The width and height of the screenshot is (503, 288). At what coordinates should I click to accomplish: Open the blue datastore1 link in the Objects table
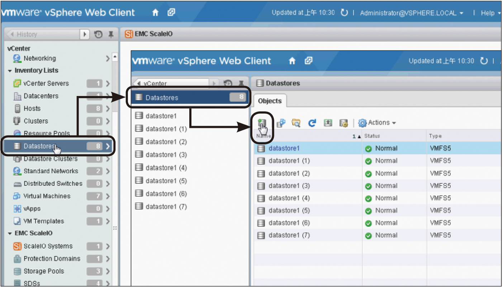click(284, 148)
